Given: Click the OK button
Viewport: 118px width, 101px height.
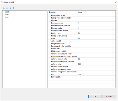Looking at the screenshot, I should coord(95,97).
